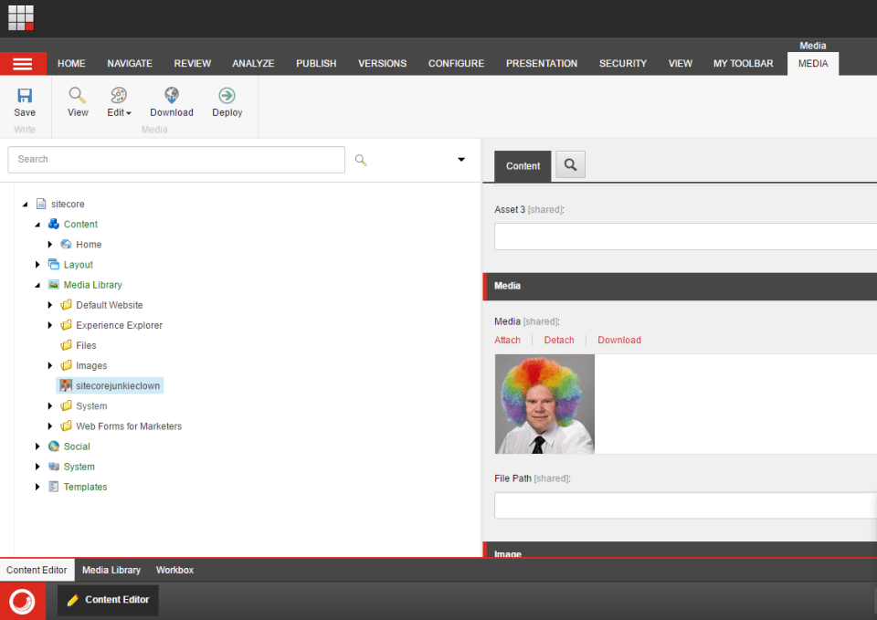Click the Edit icon in the toolbar
Screen dimensions: 877x620
click(x=117, y=96)
